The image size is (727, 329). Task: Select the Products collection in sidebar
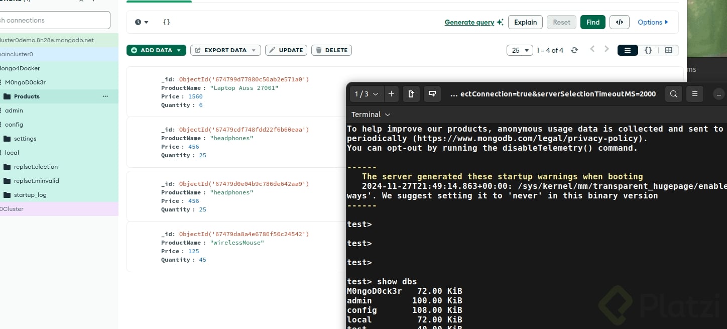pyautogui.click(x=27, y=96)
